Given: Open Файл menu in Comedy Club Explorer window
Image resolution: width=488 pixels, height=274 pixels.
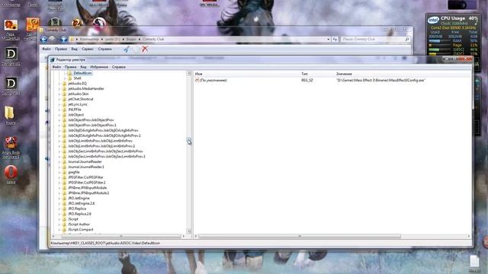Looking at the screenshot, I should pos(47,49).
